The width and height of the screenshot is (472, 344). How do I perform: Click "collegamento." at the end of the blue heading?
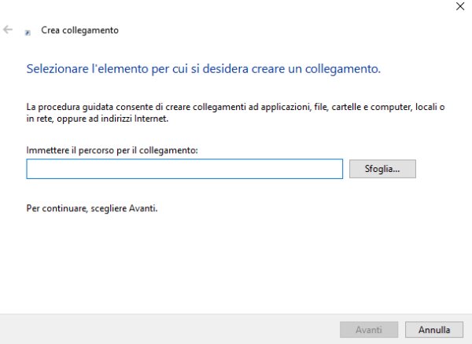pyautogui.click(x=345, y=69)
